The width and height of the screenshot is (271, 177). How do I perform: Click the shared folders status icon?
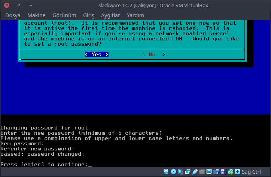pos(202,172)
